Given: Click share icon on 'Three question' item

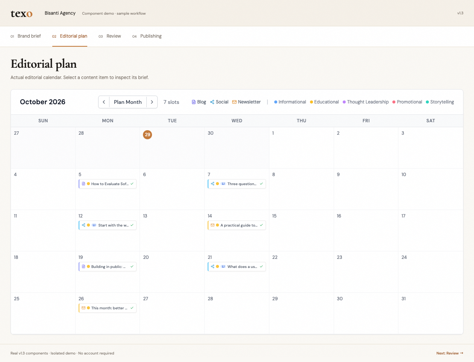Looking at the screenshot, I should coord(213,184).
